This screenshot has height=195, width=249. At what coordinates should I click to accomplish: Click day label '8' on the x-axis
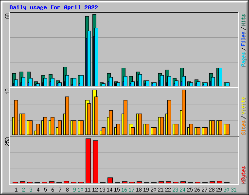click(x=67, y=190)
